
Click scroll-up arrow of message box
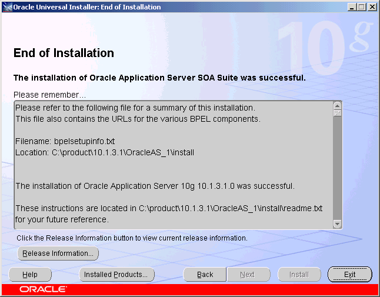(337, 106)
